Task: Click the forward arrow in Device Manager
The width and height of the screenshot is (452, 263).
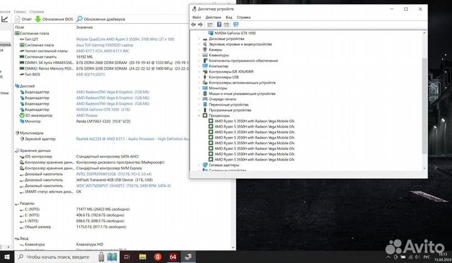Action: click(x=200, y=24)
